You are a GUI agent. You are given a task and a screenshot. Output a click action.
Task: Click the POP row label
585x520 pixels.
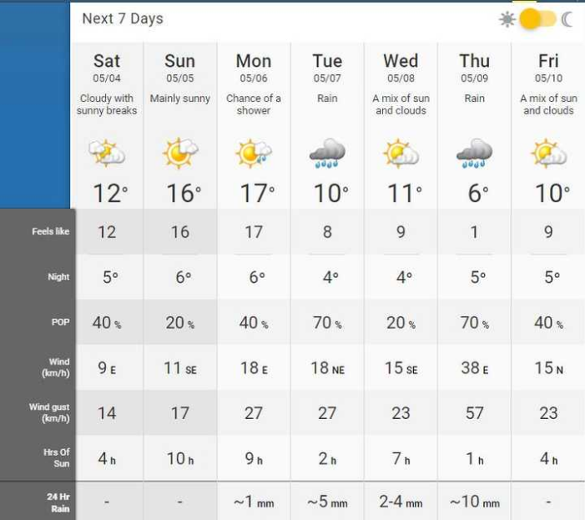60,322
